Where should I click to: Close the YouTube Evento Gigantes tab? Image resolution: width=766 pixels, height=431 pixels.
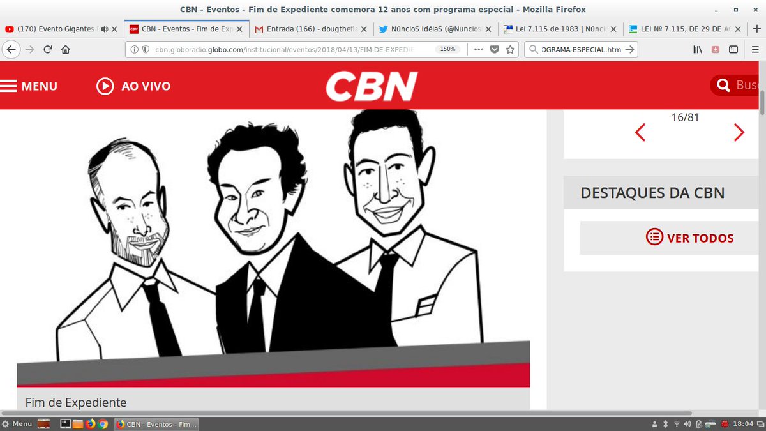click(114, 29)
